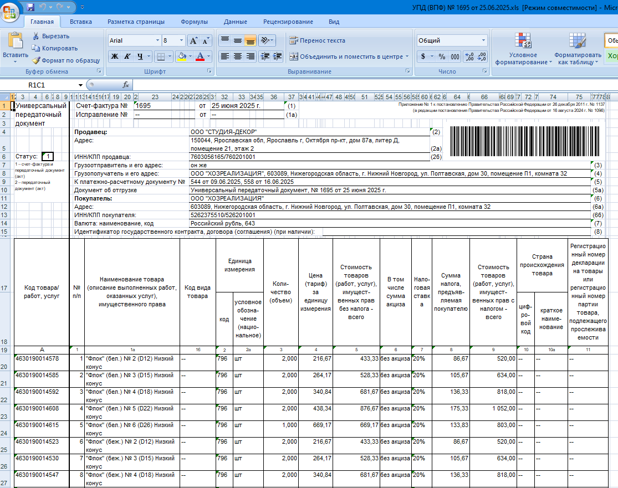Click Объединить и поместить в центре
The image size is (618, 488).
[346, 56]
